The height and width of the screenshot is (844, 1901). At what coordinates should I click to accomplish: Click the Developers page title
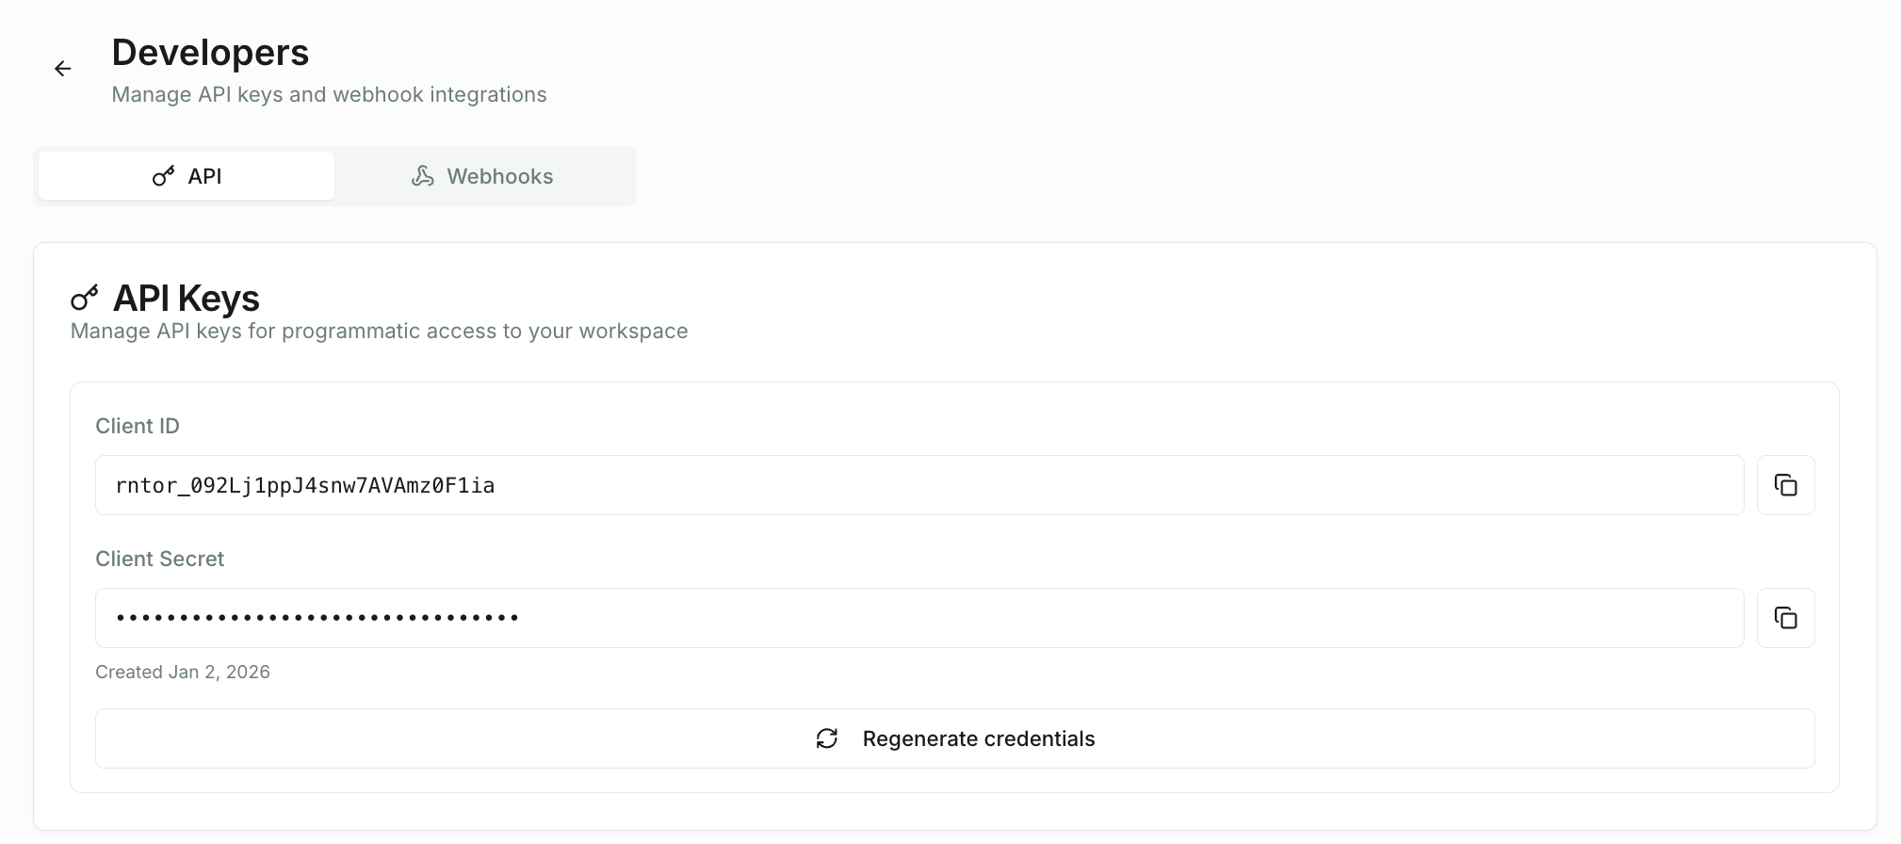[210, 52]
